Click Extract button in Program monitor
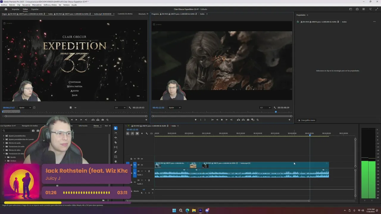 click(243, 120)
